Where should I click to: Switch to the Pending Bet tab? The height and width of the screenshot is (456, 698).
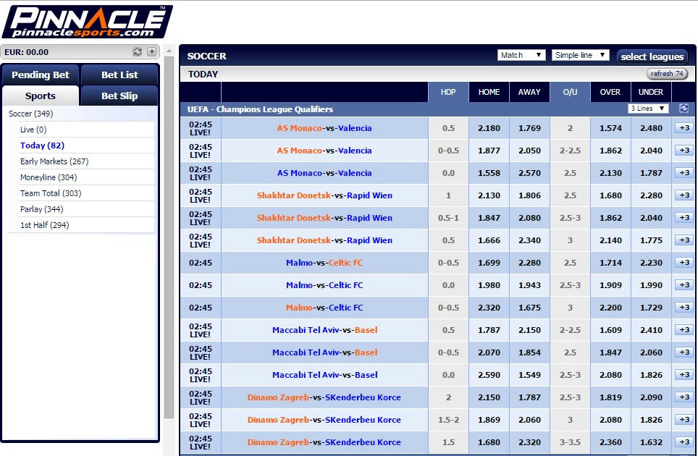(x=41, y=75)
